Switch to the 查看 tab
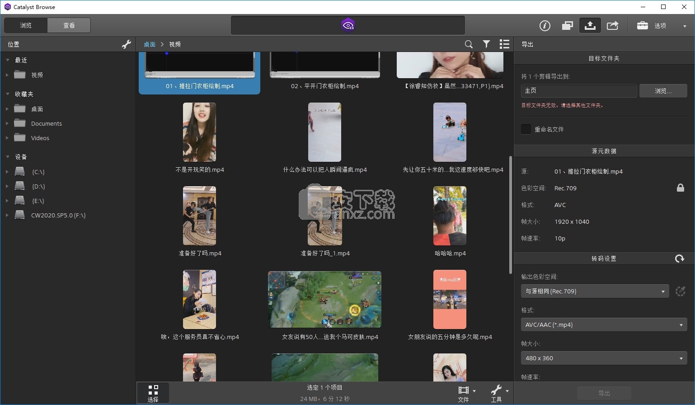The height and width of the screenshot is (405, 695). click(x=69, y=25)
